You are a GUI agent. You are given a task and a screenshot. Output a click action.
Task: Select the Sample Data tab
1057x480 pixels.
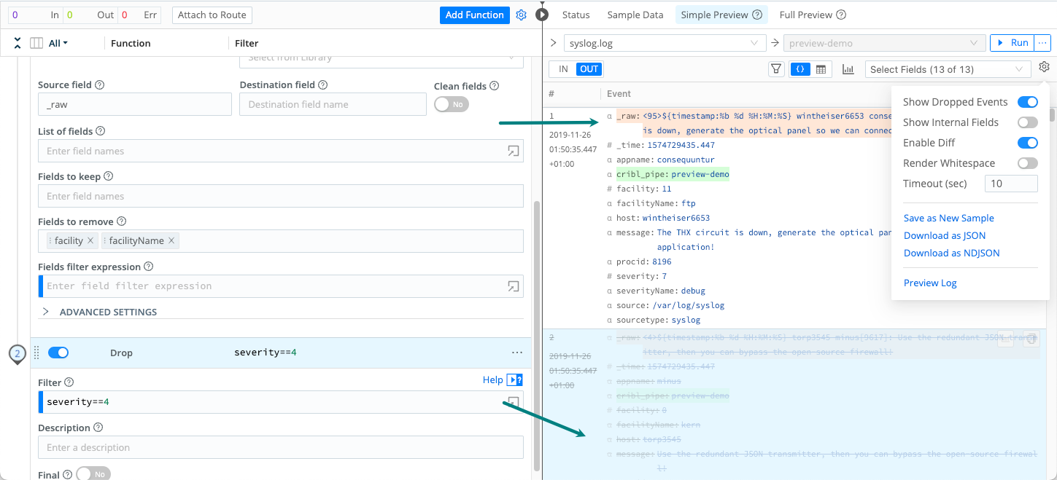coord(635,14)
